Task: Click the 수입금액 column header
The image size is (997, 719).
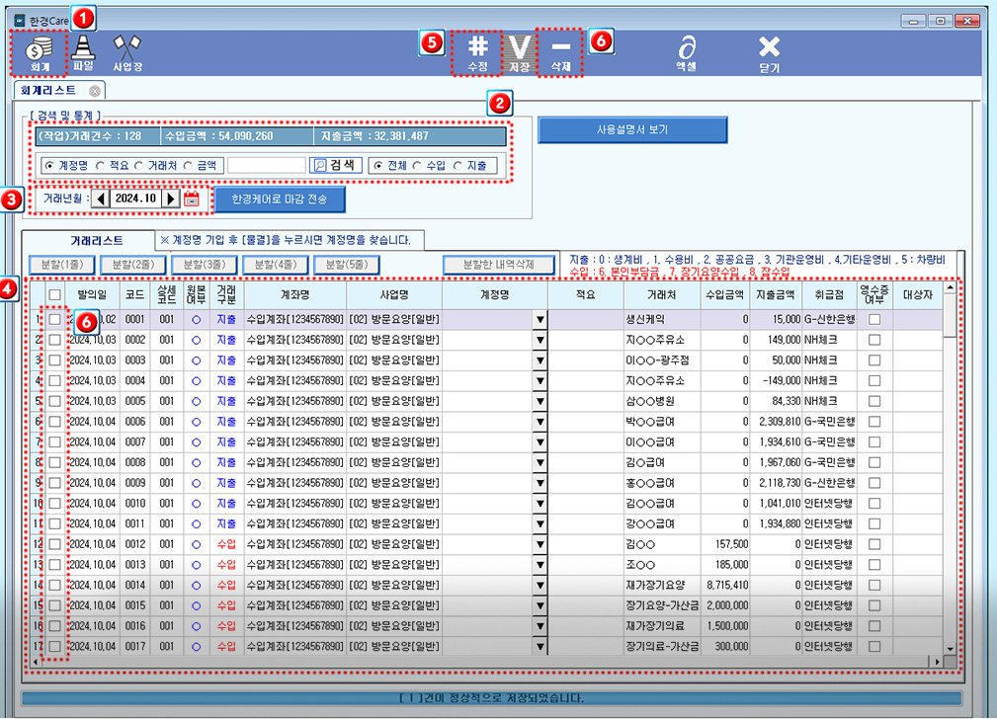Action: 724,295
